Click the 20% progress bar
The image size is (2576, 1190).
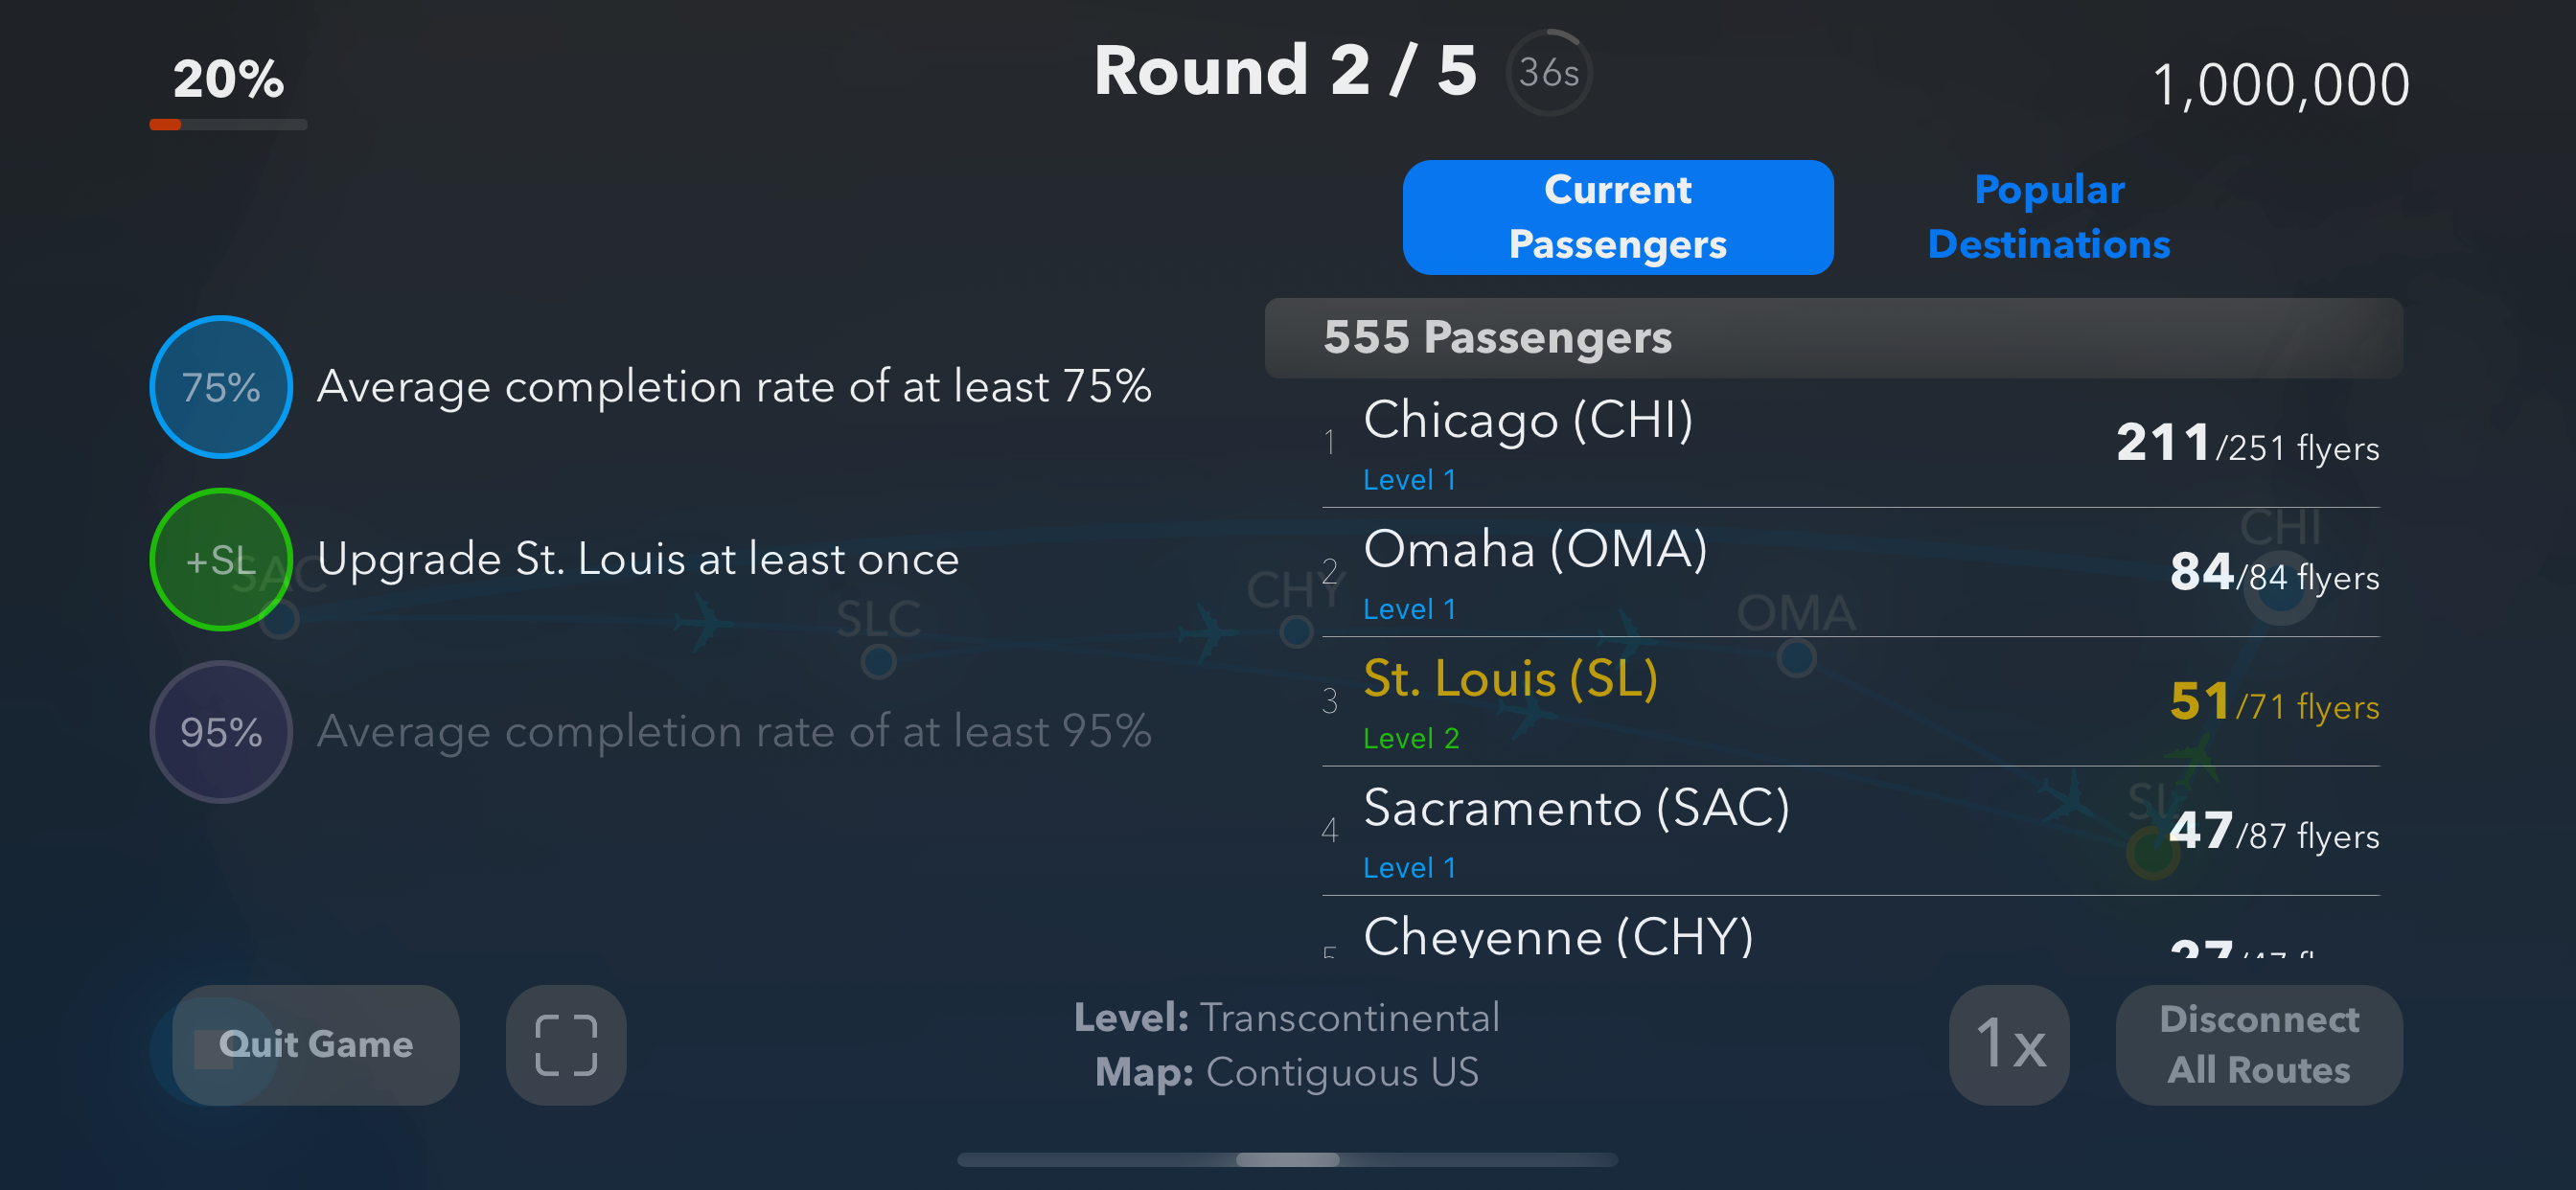228,124
